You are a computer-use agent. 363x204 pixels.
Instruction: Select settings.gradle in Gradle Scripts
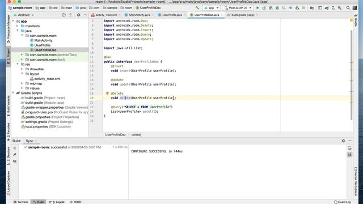pyautogui.click(x=47, y=122)
